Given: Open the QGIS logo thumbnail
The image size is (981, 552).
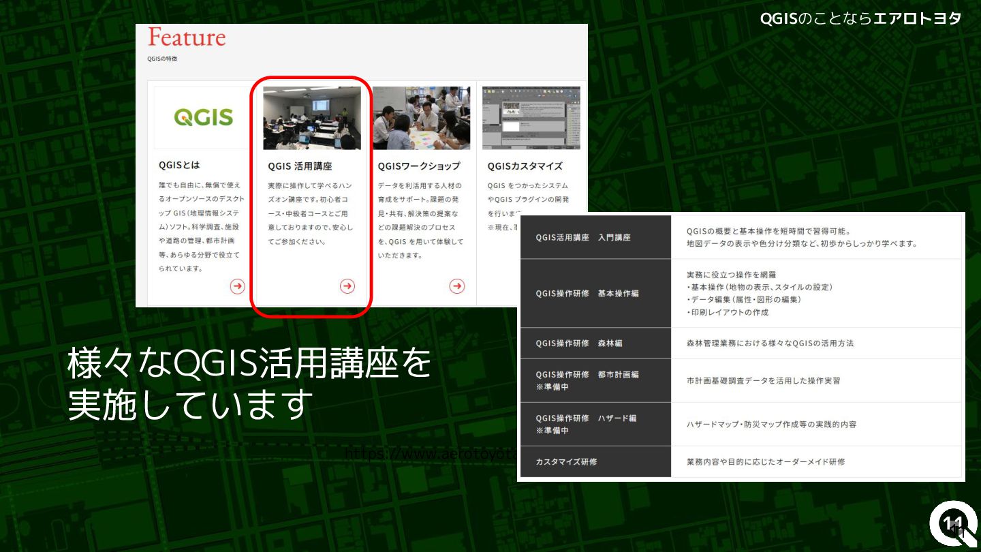Looking at the screenshot, I should 202,118.
